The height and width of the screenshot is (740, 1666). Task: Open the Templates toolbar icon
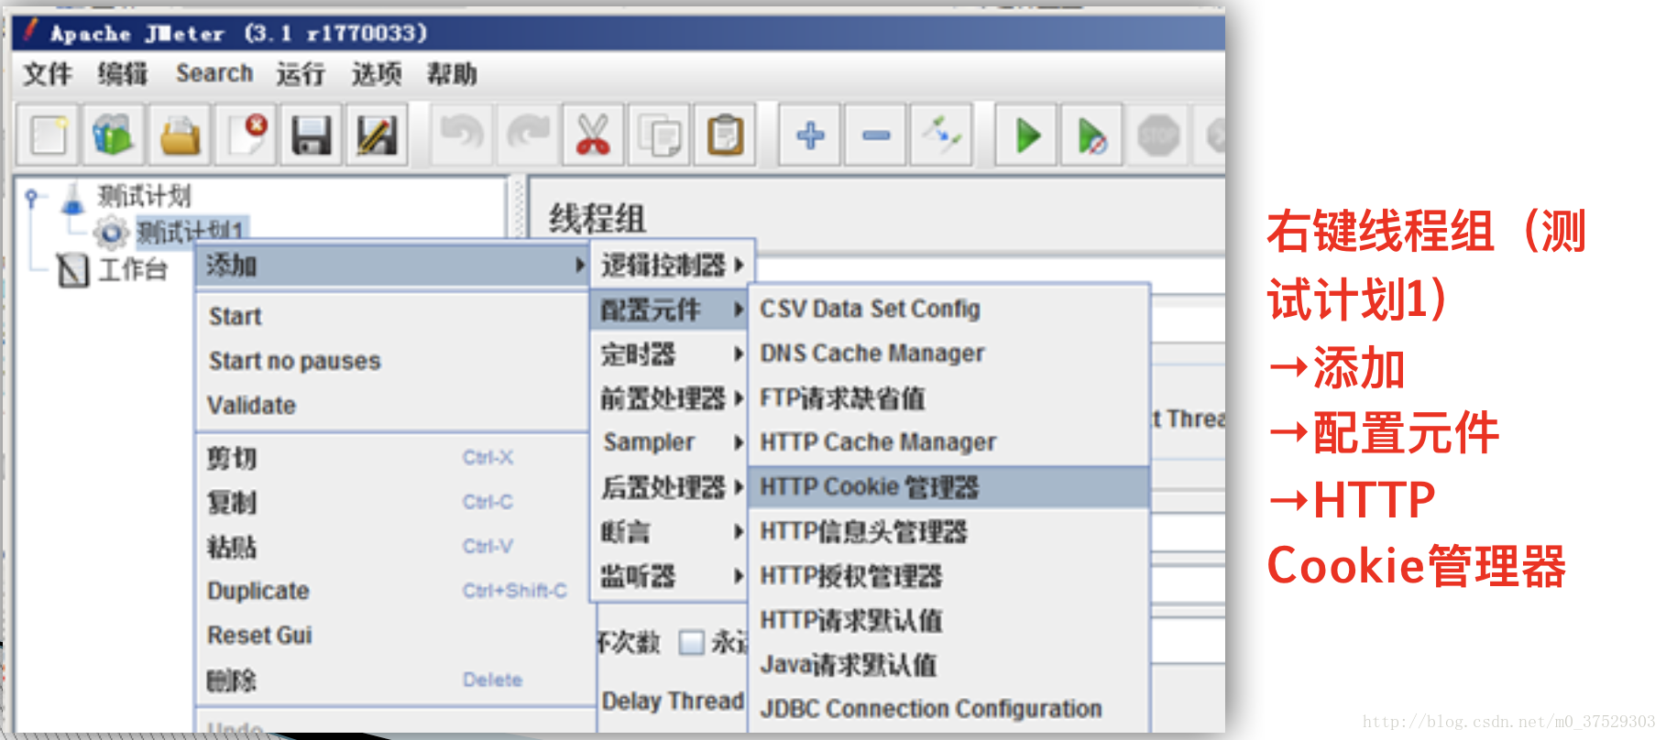click(x=114, y=136)
